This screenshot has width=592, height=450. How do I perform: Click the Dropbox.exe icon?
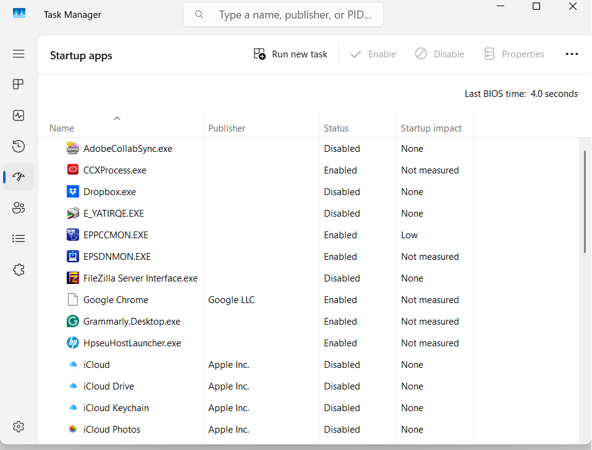[73, 191]
